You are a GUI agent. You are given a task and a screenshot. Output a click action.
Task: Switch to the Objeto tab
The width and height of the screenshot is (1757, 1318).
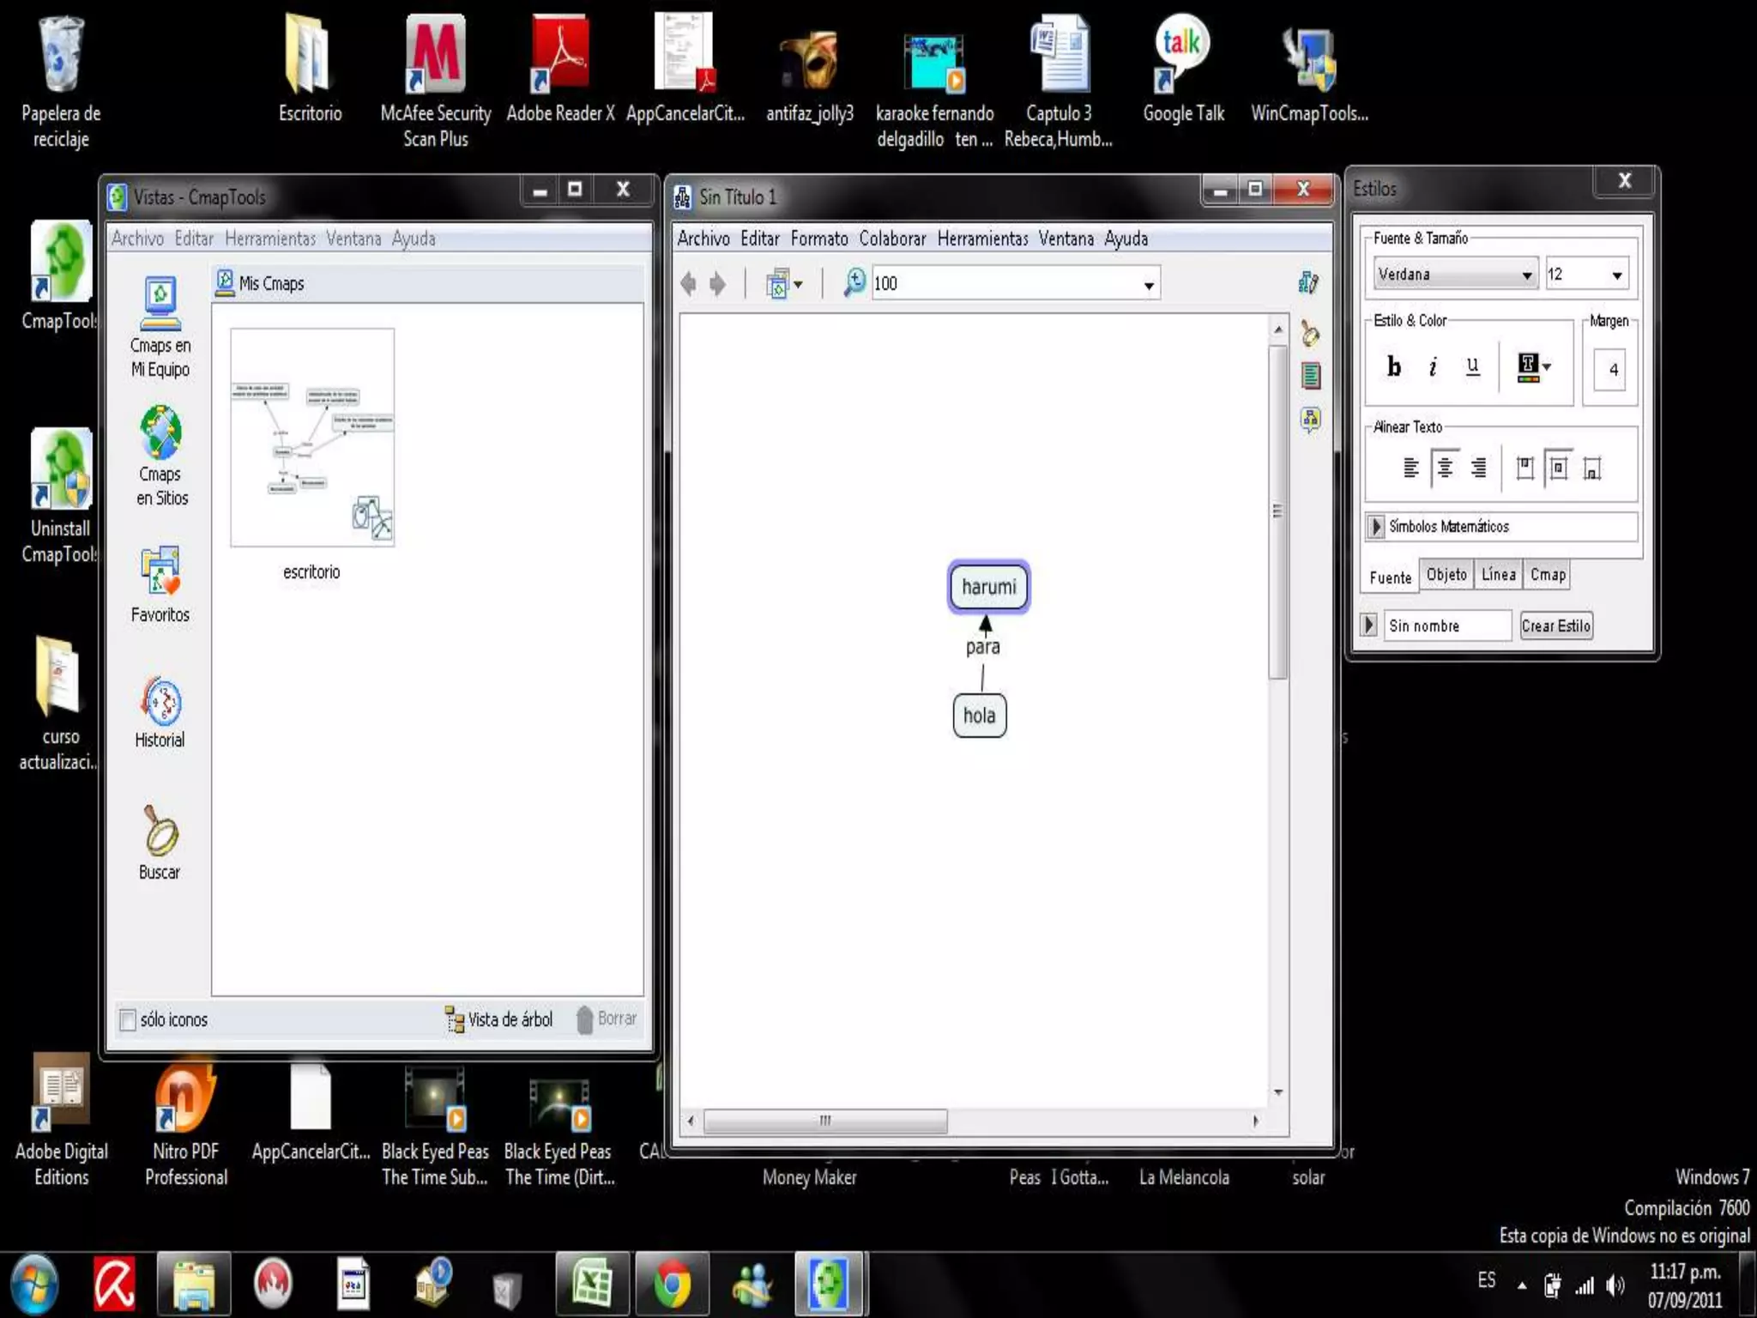point(1446,575)
